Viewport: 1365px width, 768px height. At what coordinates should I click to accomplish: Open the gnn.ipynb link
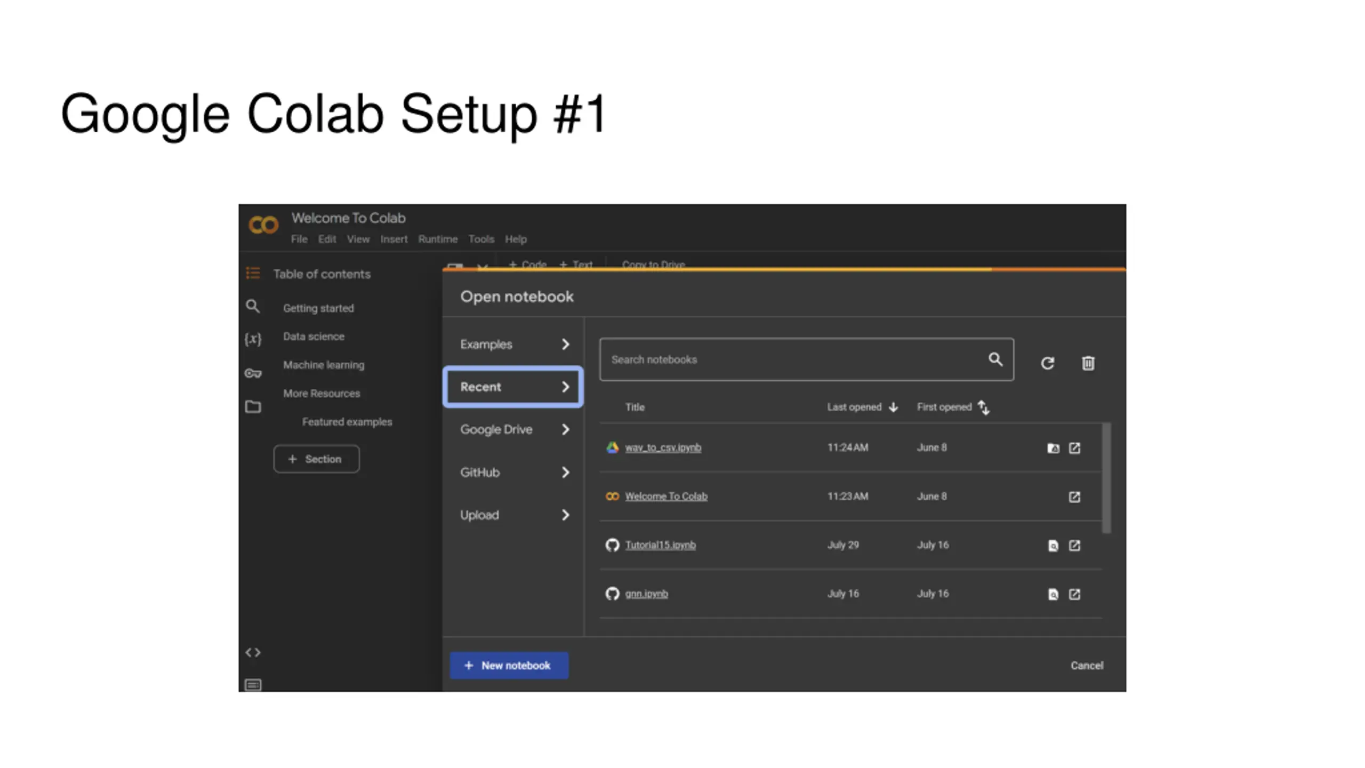pos(646,594)
